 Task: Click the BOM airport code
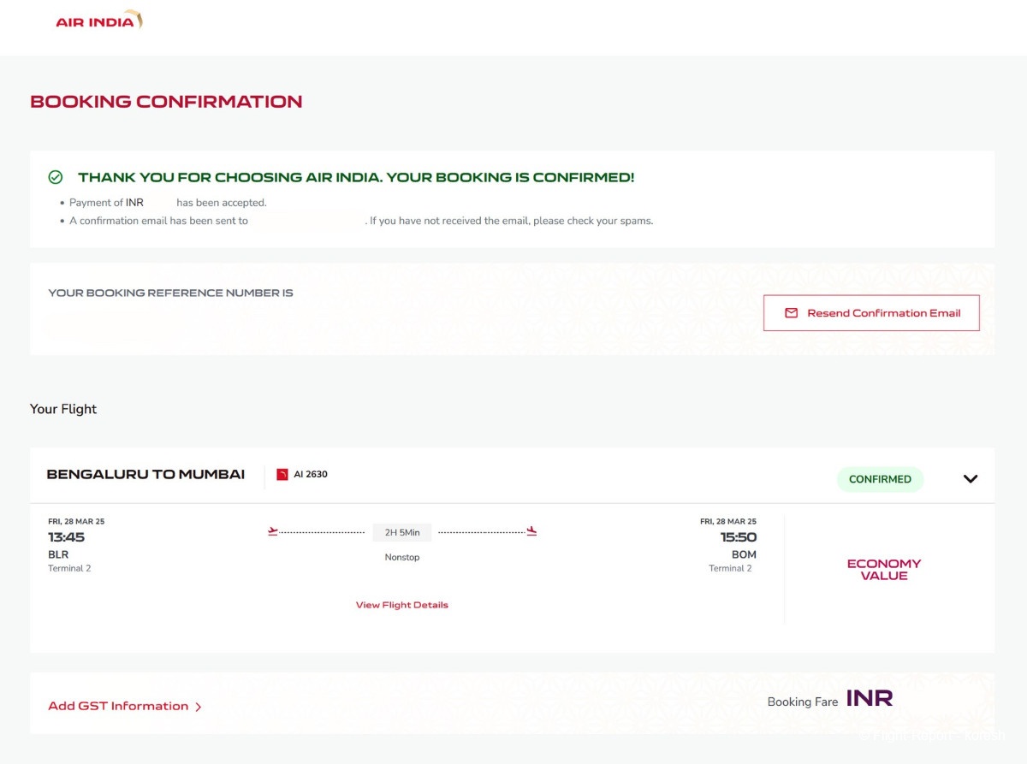(745, 554)
